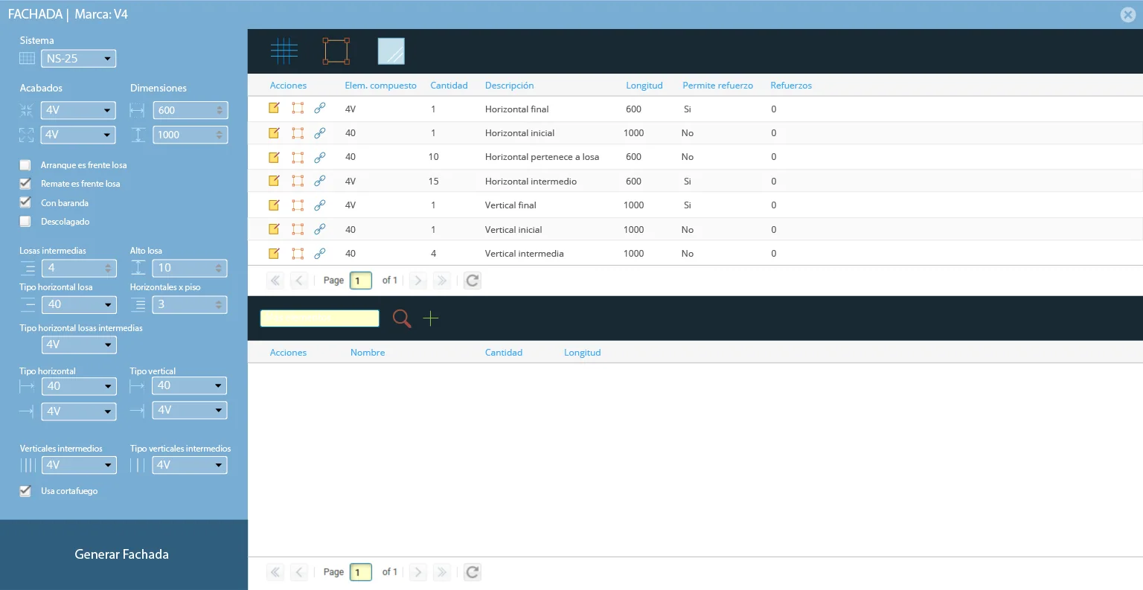Edit the Vertical intermedia row

point(274,253)
